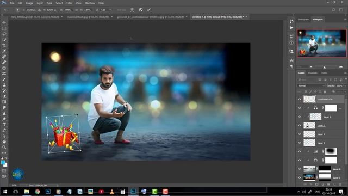This screenshot has height=196, width=348.
Task: Open the blend mode Normal dropdown
Action: point(311,86)
